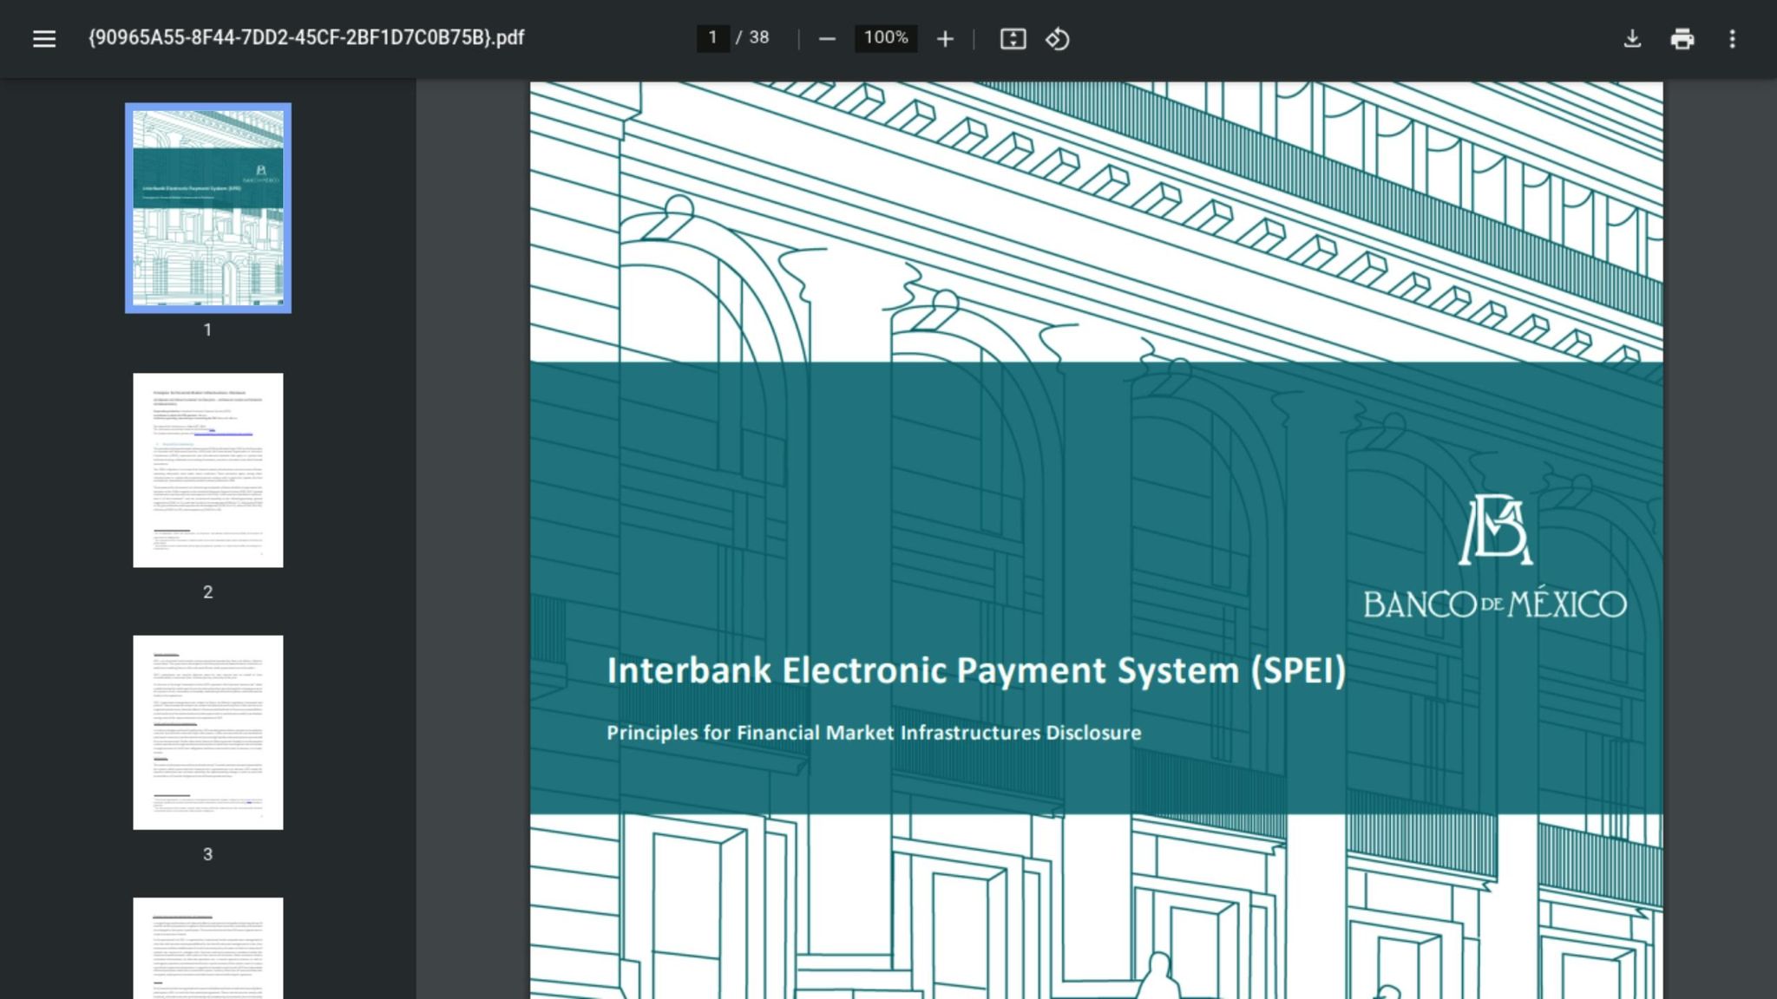Click the rotate counterclockwise icon
1777x999 pixels.
tap(1057, 38)
